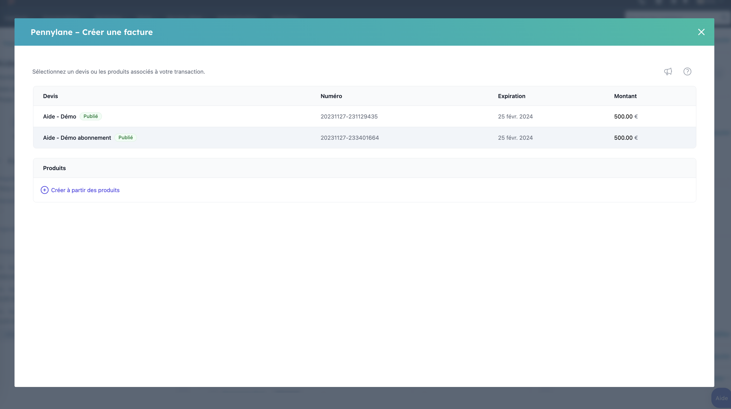Click 500.00 € amount of Aide - Démo
Image resolution: width=731 pixels, height=409 pixels.
[626, 117]
